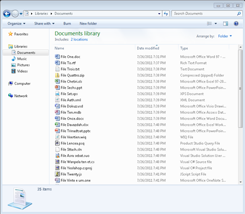Click the blue Back navigation arrow

click(7, 14)
